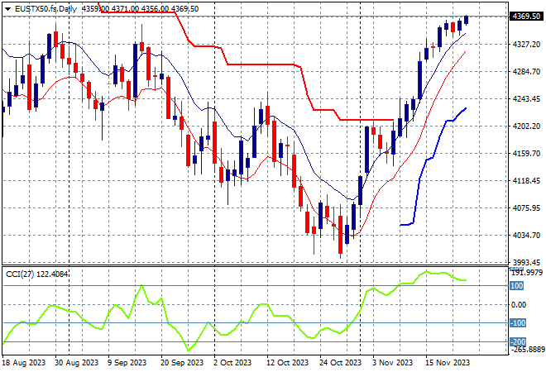This screenshot has height=372, width=546.
Task: Click the latest blue candle at 4369.50
Action: click(467, 20)
